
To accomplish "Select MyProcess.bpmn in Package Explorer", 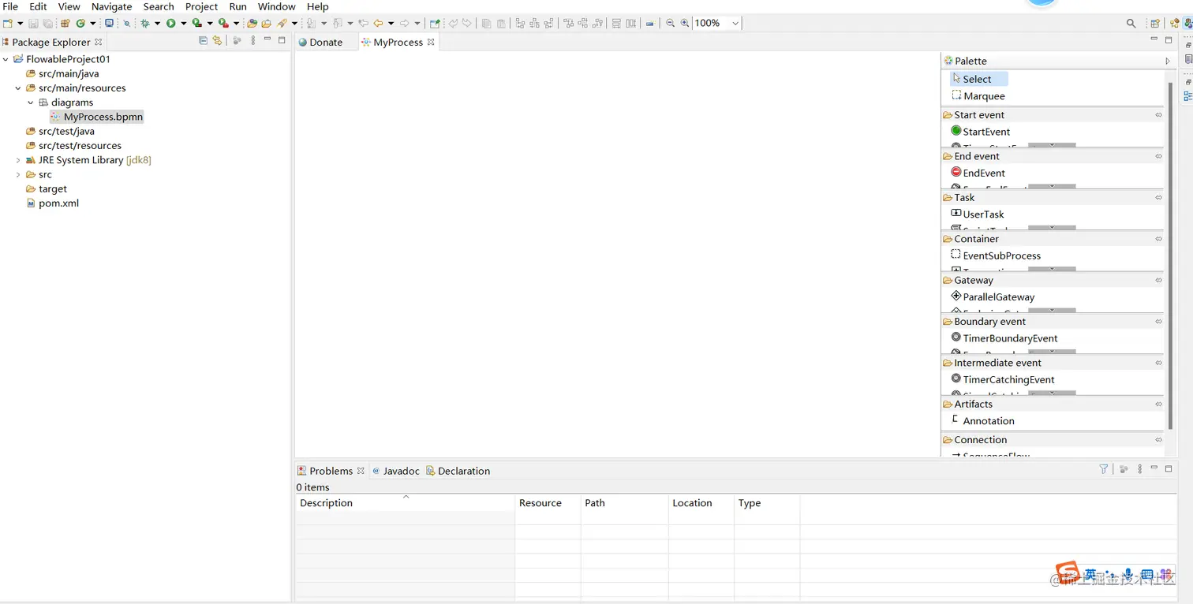I will (x=96, y=117).
